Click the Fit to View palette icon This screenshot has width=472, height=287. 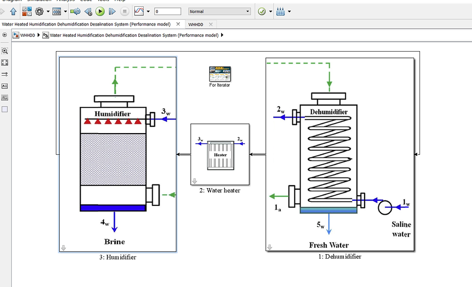pos(4,62)
